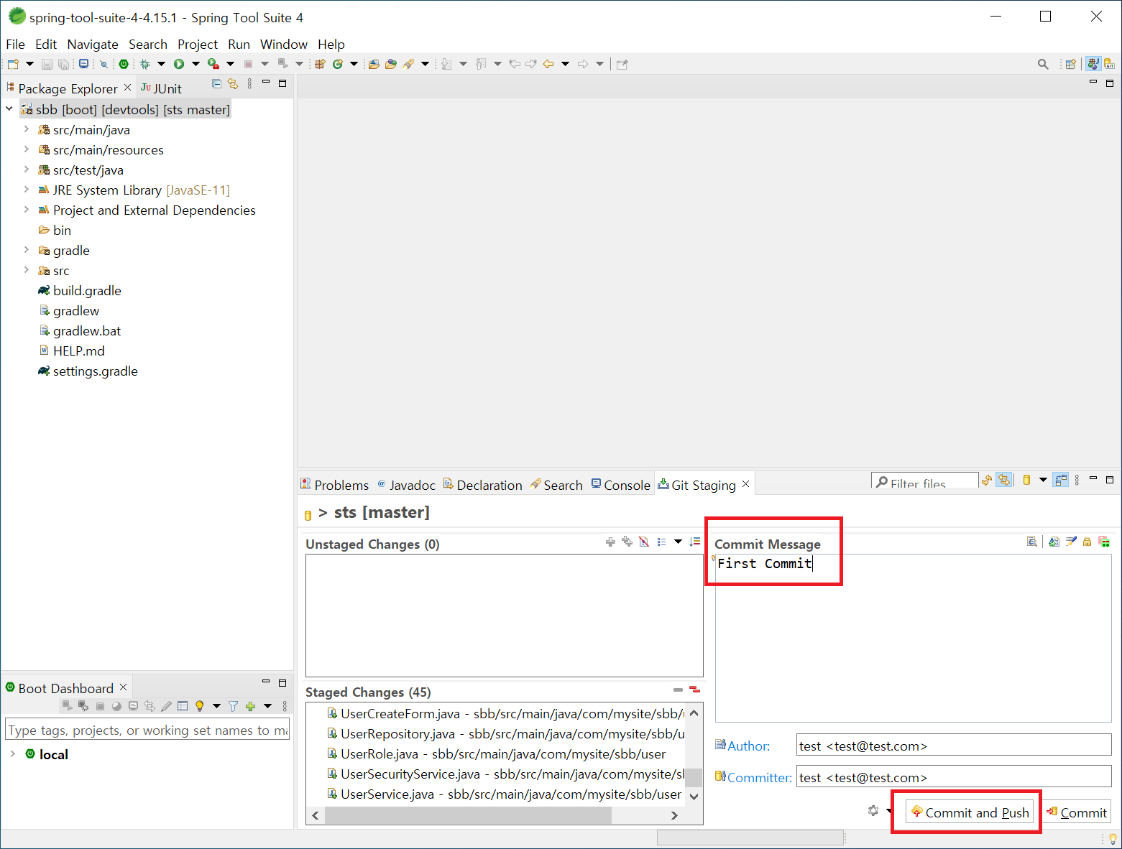Open the File menu
The height and width of the screenshot is (849, 1122).
click(x=15, y=45)
